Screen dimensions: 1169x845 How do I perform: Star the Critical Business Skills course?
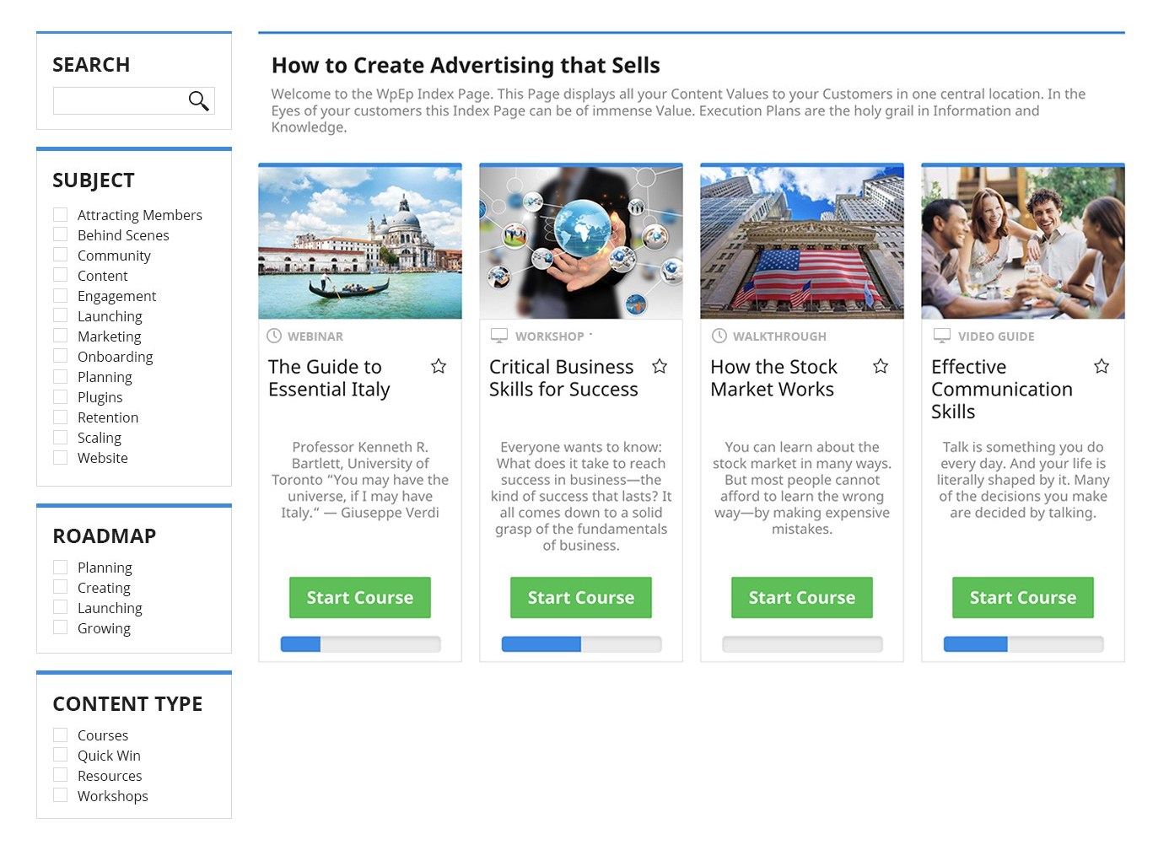click(660, 366)
